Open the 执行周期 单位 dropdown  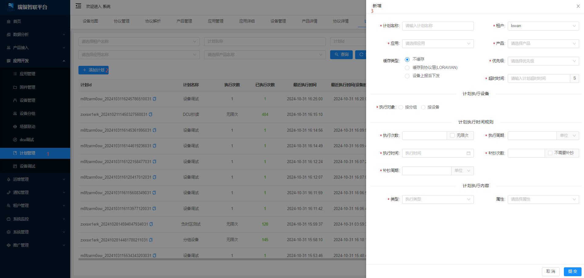(x=568, y=136)
